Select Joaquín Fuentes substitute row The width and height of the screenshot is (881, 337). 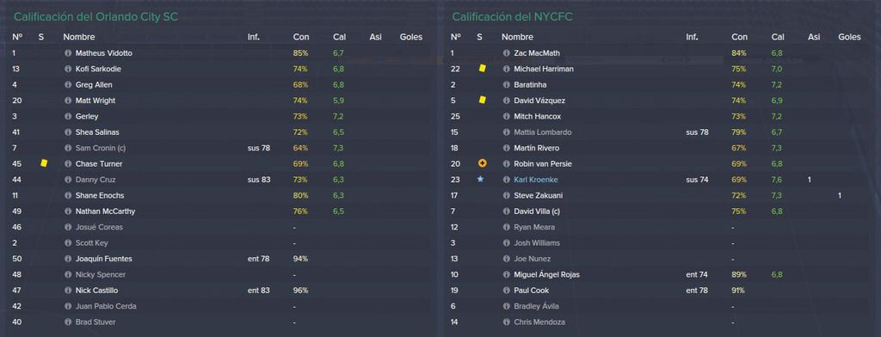point(219,259)
